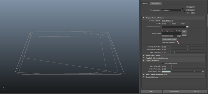
Task: Click Gravity Z value field
Action: coord(185,24)
